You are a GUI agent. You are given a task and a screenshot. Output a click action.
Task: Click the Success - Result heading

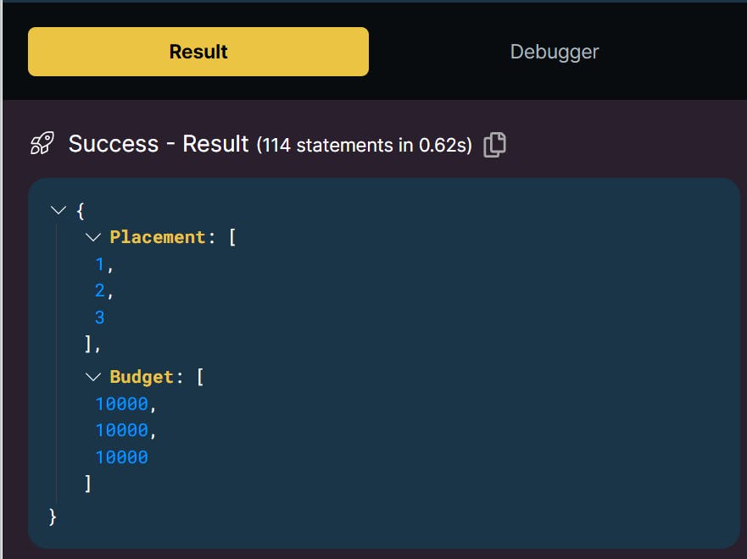(159, 144)
